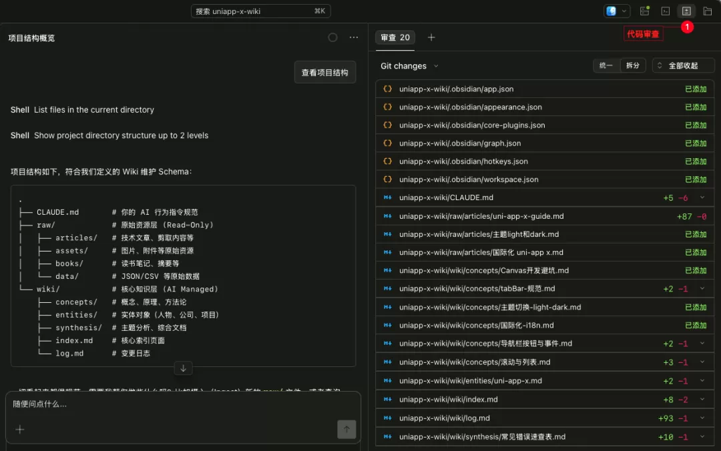Expand the Git changes dropdown
This screenshot has height=451, width=721.
pyautogui.click(x=409, y=66)
